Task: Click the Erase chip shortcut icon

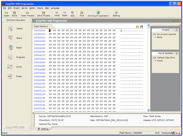Action: (x=10, y=76)
